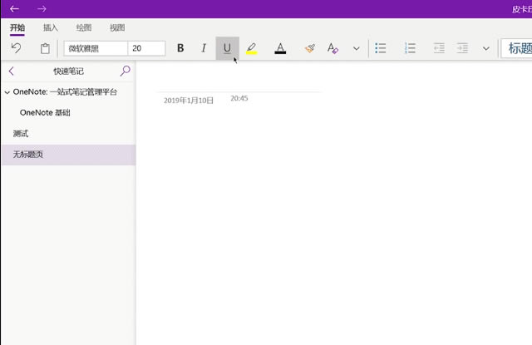532x345 pixels.
Task: Collapse the navigation pane with back chevron
Action: pos(11,71)
